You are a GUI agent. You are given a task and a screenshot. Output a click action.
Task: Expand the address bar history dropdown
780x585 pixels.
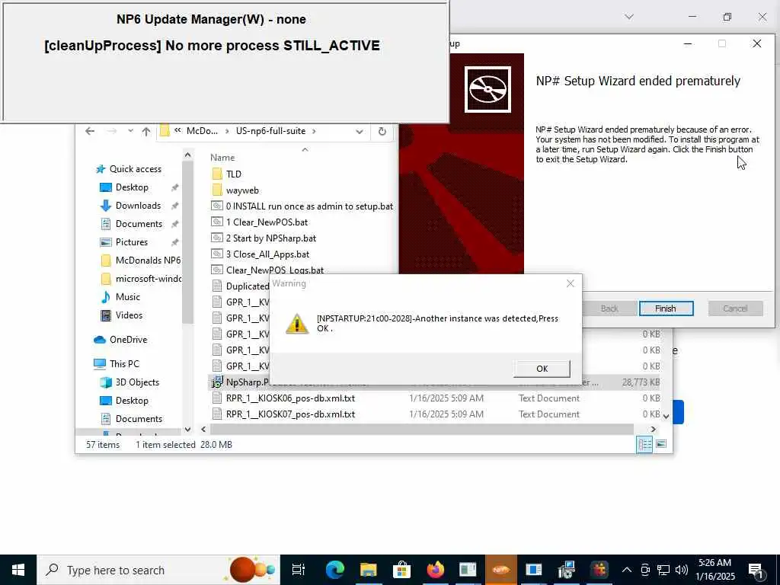(360, 131)
